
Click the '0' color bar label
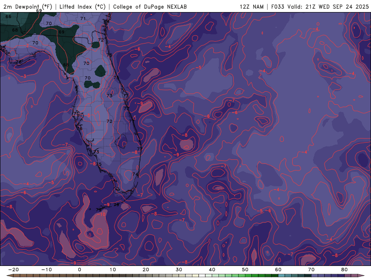click(x=79, y=270)
